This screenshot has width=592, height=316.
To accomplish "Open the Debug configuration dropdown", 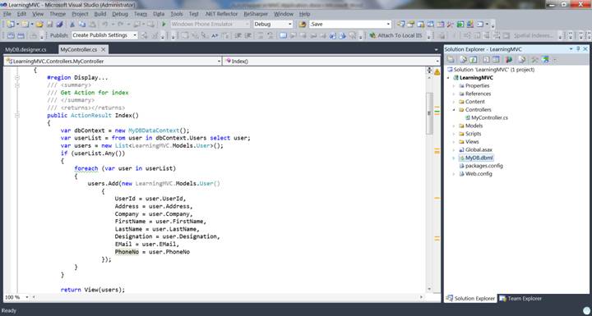I will point(273,24).
